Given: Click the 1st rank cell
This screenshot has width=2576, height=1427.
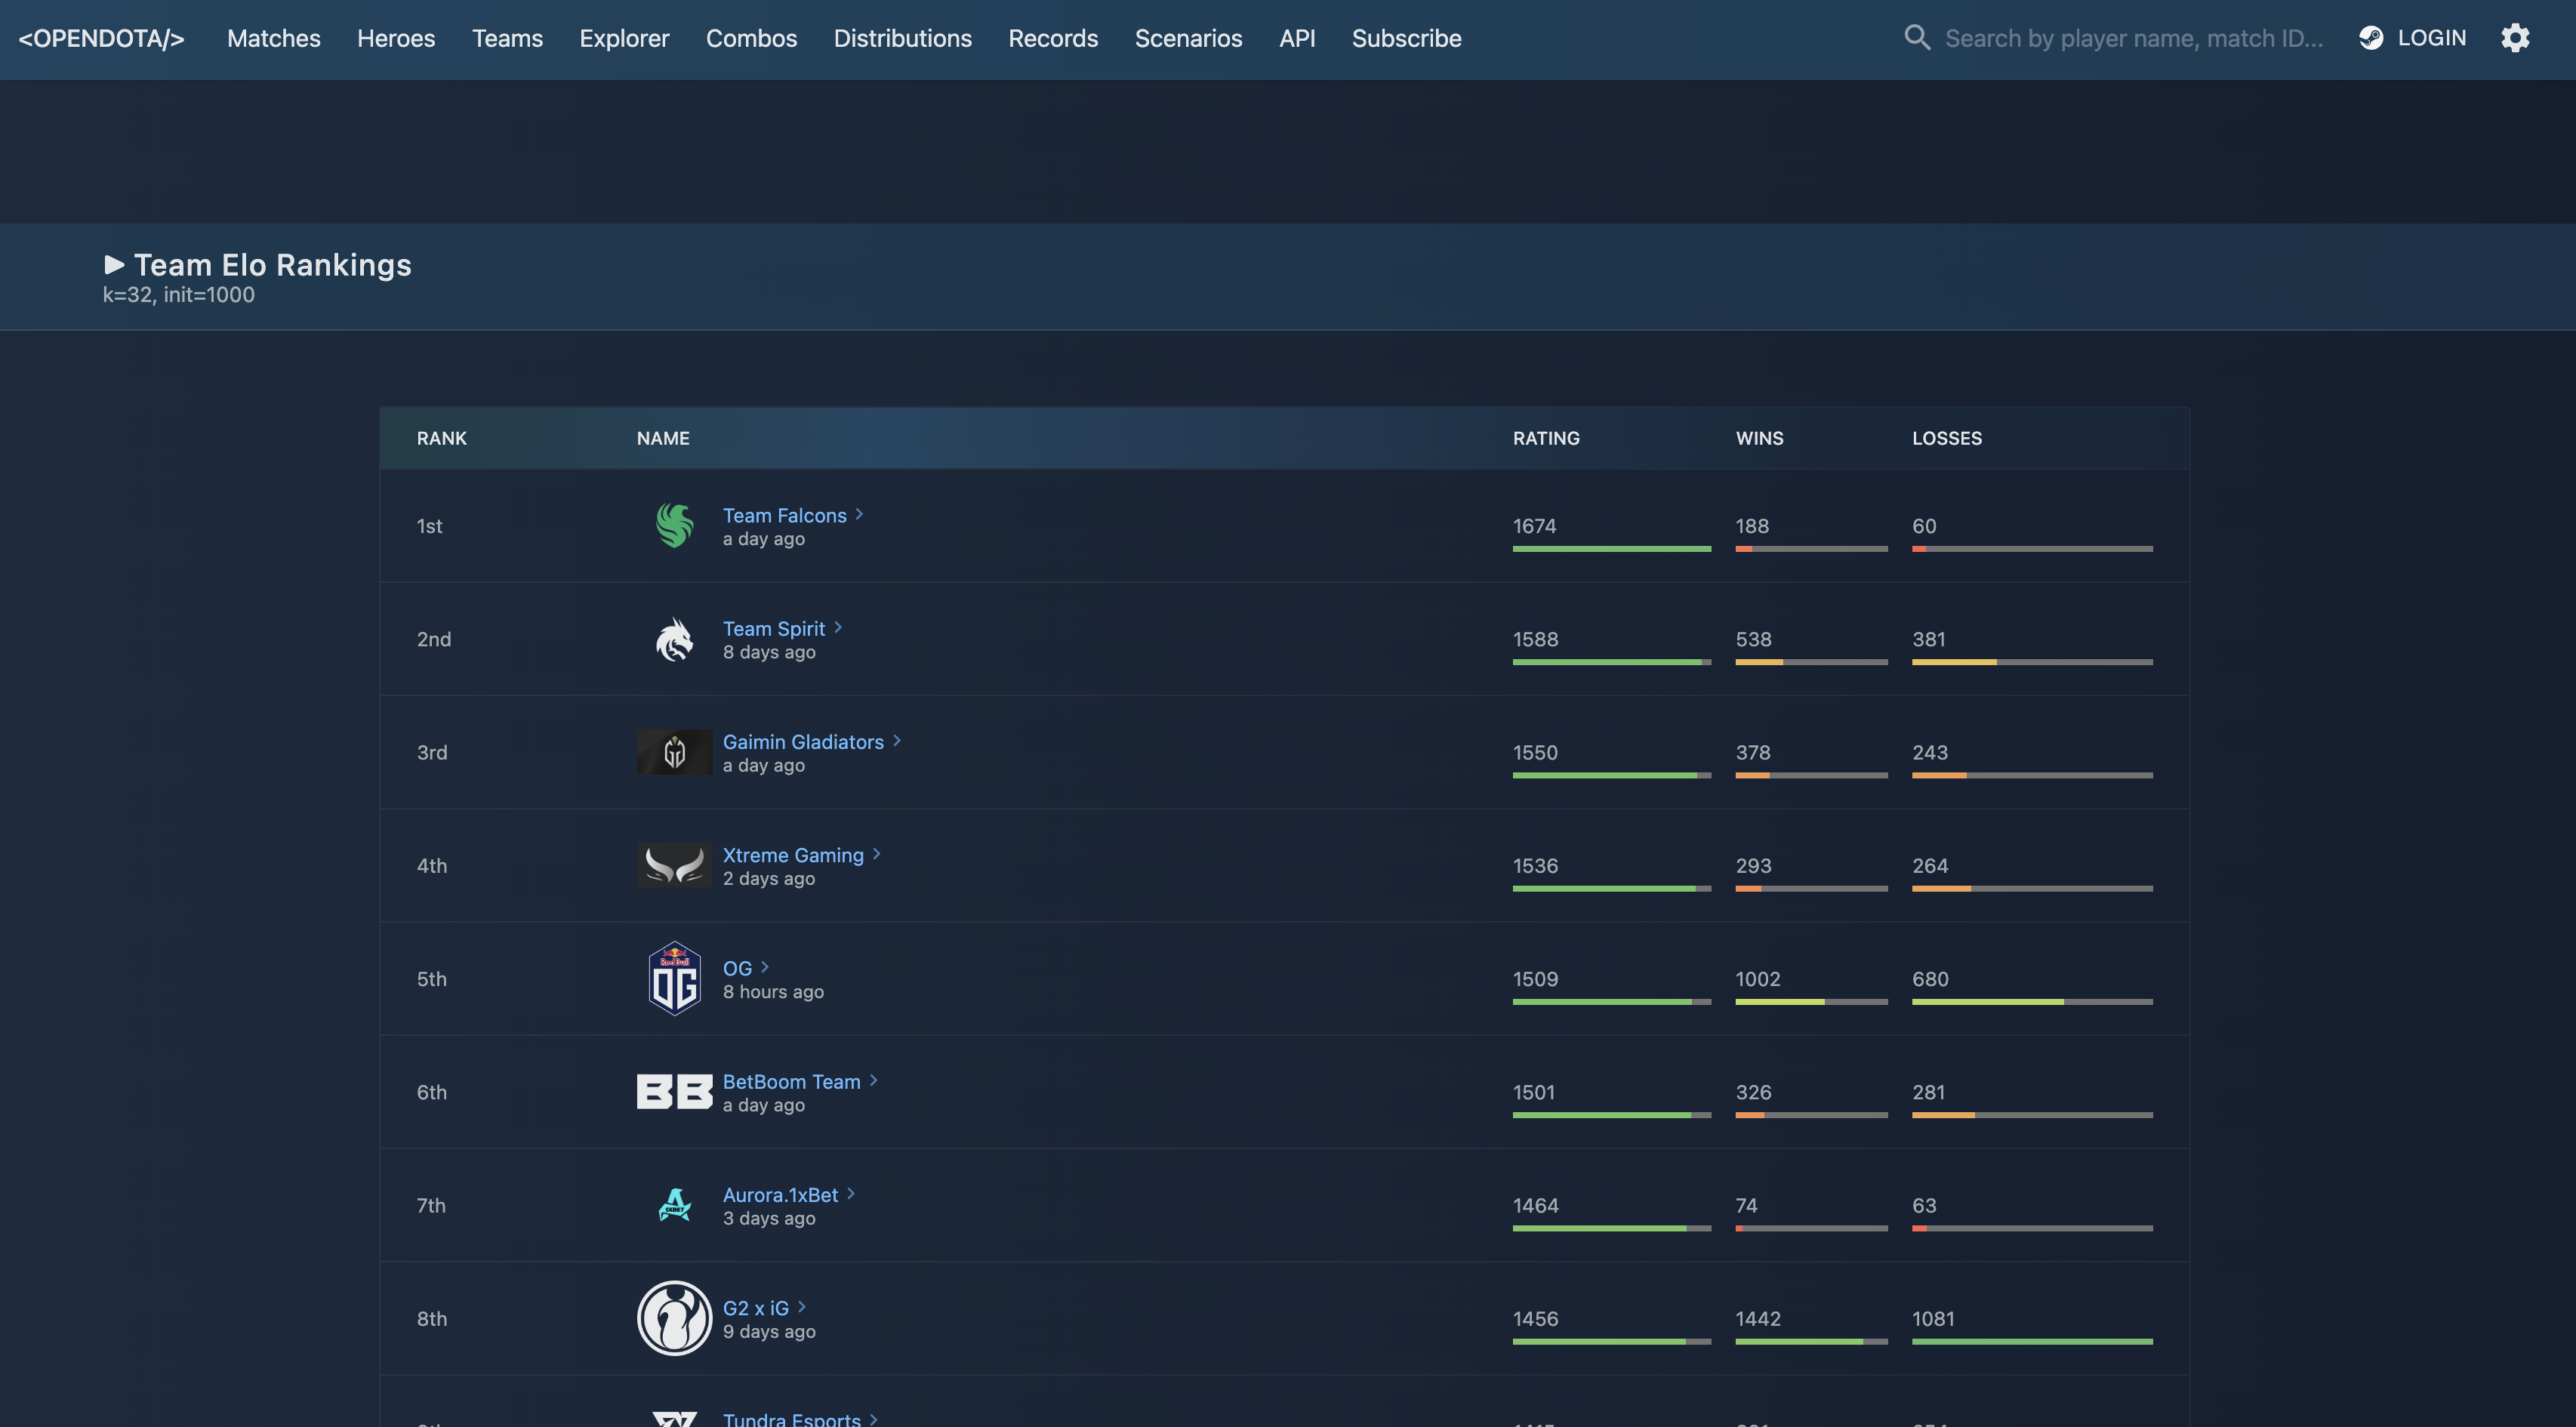Looking at the screenshot, I should tap(429, 526).
